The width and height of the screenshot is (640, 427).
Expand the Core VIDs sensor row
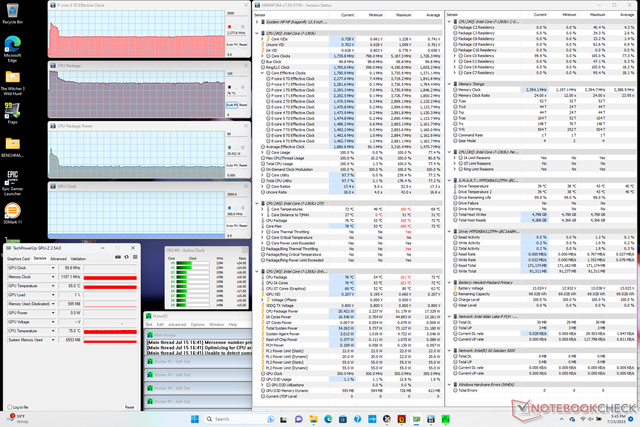[262, 39]
